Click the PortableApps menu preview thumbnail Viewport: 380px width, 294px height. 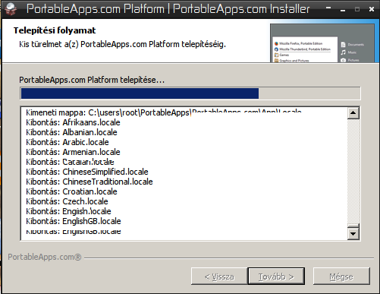tap(322, 43)
